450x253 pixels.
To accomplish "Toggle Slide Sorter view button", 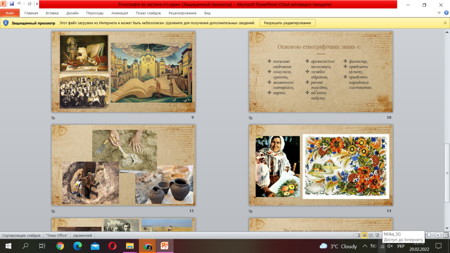I will coord(364,235).
